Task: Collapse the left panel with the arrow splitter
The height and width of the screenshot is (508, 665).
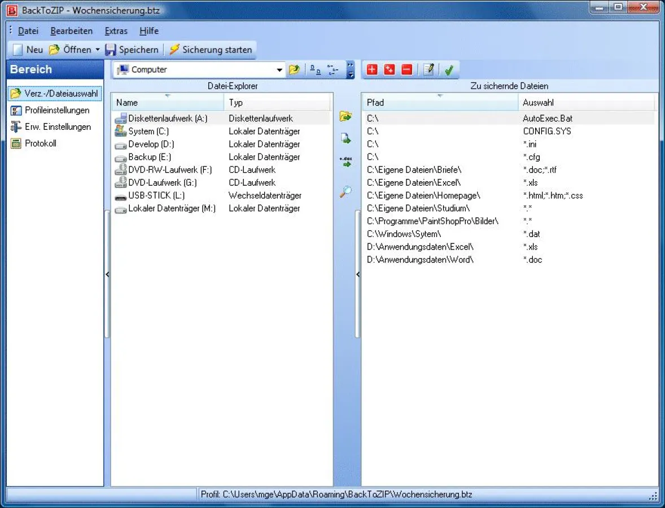Action: pos(107,274)
